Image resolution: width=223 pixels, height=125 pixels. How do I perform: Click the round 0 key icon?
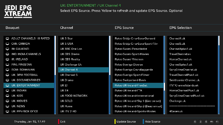(195, 122)
